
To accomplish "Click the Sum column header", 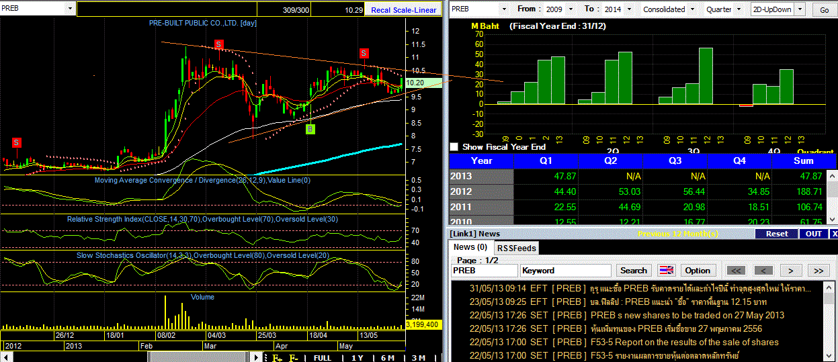I will (x=804, y=161).
